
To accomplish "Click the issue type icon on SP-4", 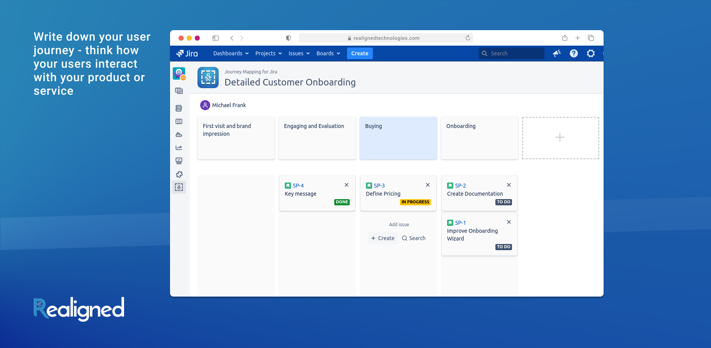I will [288, 186].
